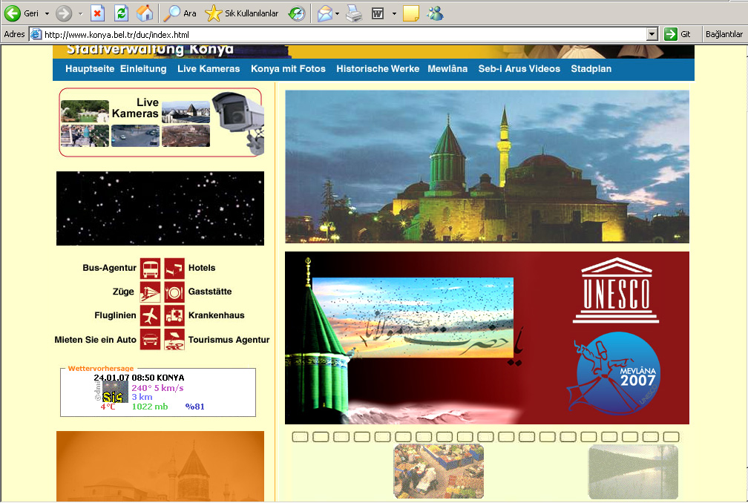The width and height of the screenshot is (748, 503).
Task: Click the Bus-Agentur bus icon
Action: 150,269
